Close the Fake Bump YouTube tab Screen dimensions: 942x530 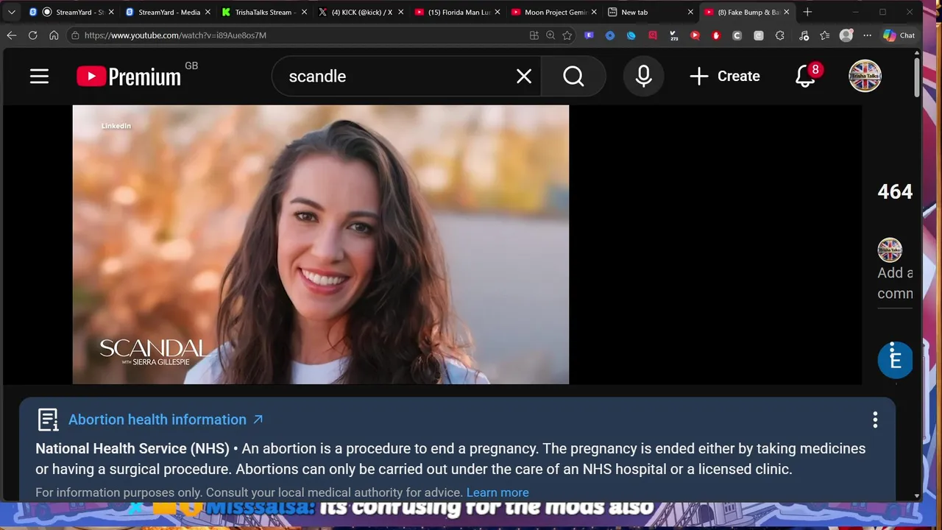787,12
